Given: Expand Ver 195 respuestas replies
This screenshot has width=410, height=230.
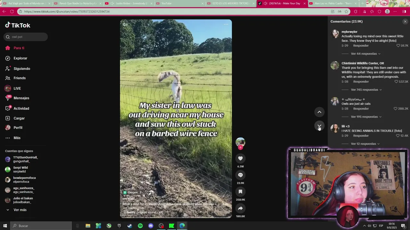Looking at the screenshot, I should point(366,117).
